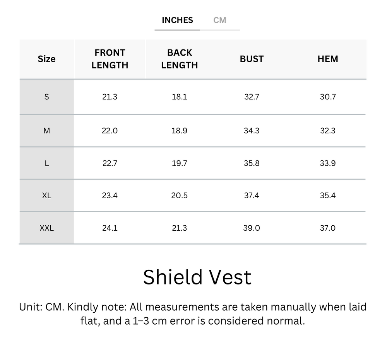Switch to the CM tab
This screenshot has width=387, height=337.
[x=219, y=20]
